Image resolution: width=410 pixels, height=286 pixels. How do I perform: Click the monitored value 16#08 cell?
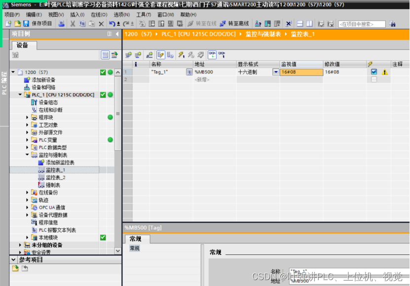coord(301,72)
